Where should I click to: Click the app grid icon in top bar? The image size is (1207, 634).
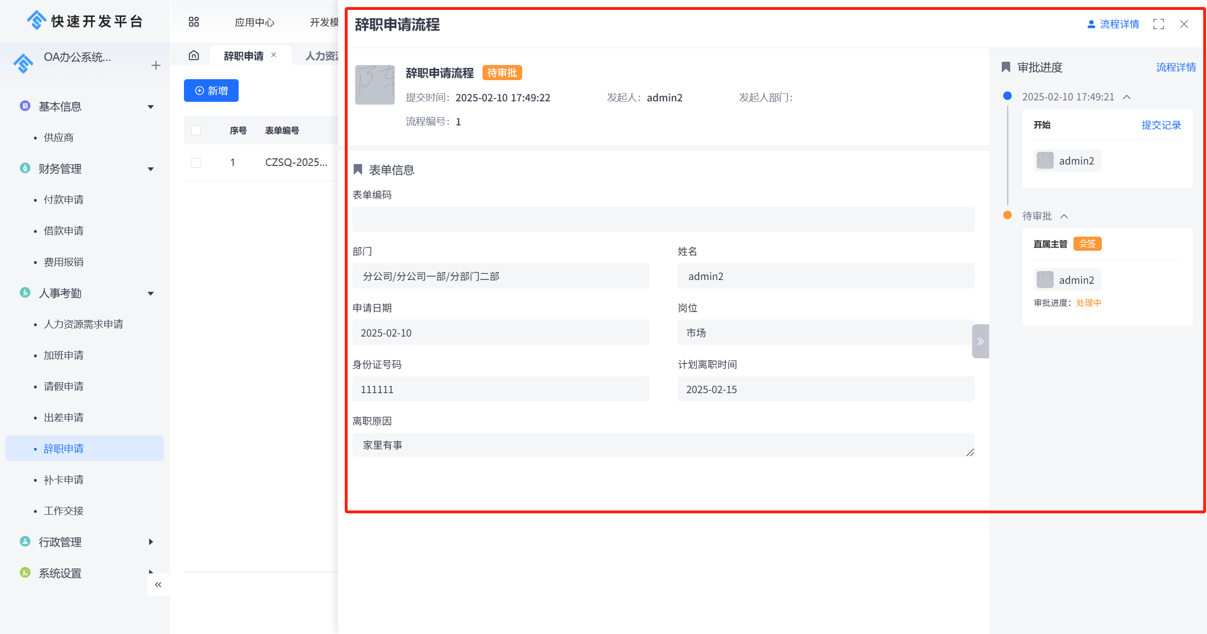click(x=193, y=22)
